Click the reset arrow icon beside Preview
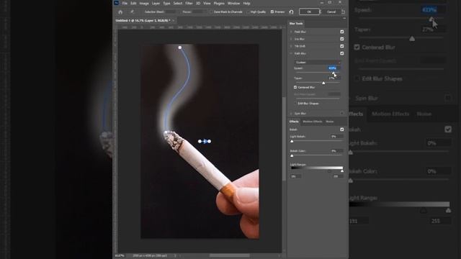461x259 pixels. 291,12
